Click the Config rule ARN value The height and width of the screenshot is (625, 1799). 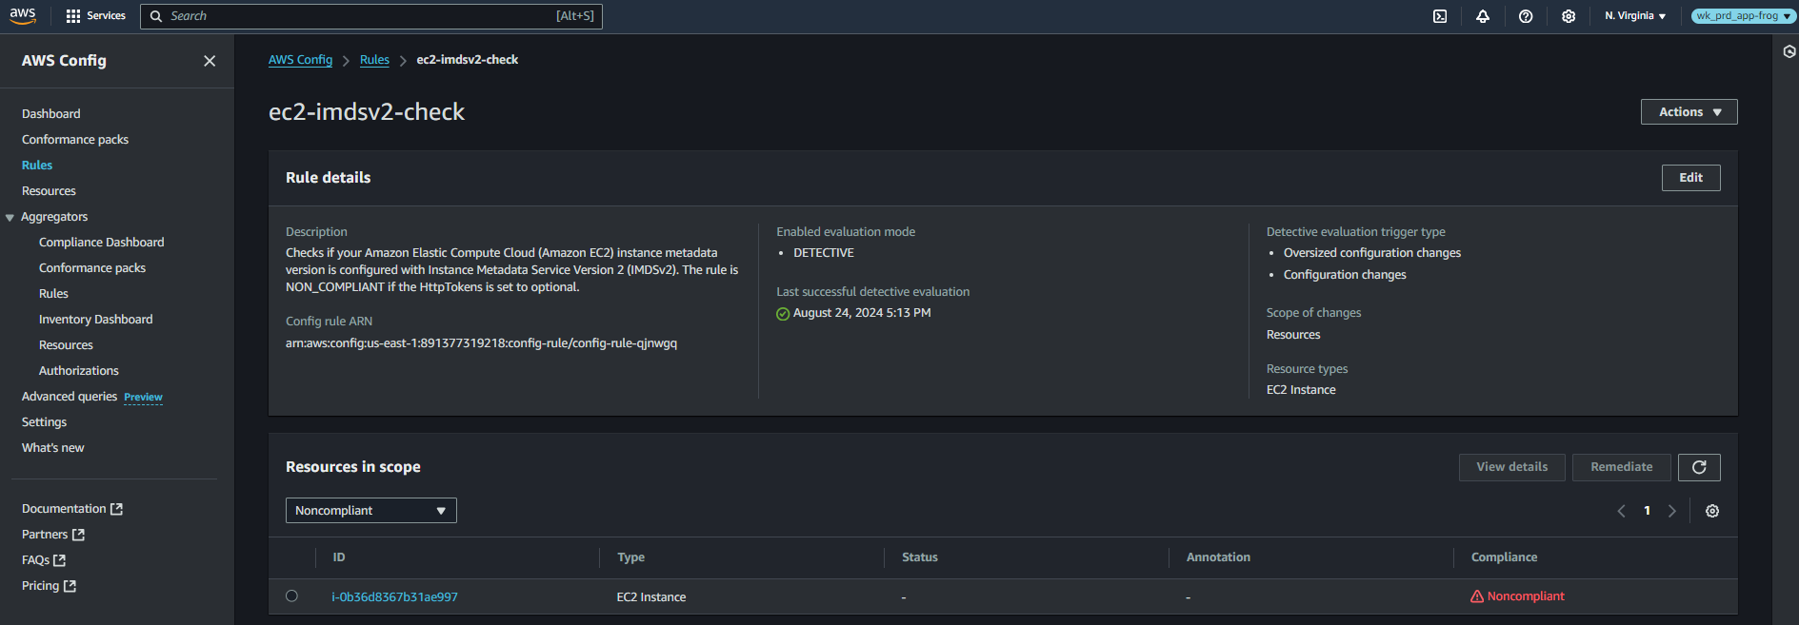point(481,343)
